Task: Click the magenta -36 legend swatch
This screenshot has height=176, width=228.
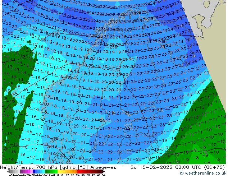Action: [29, 171]
